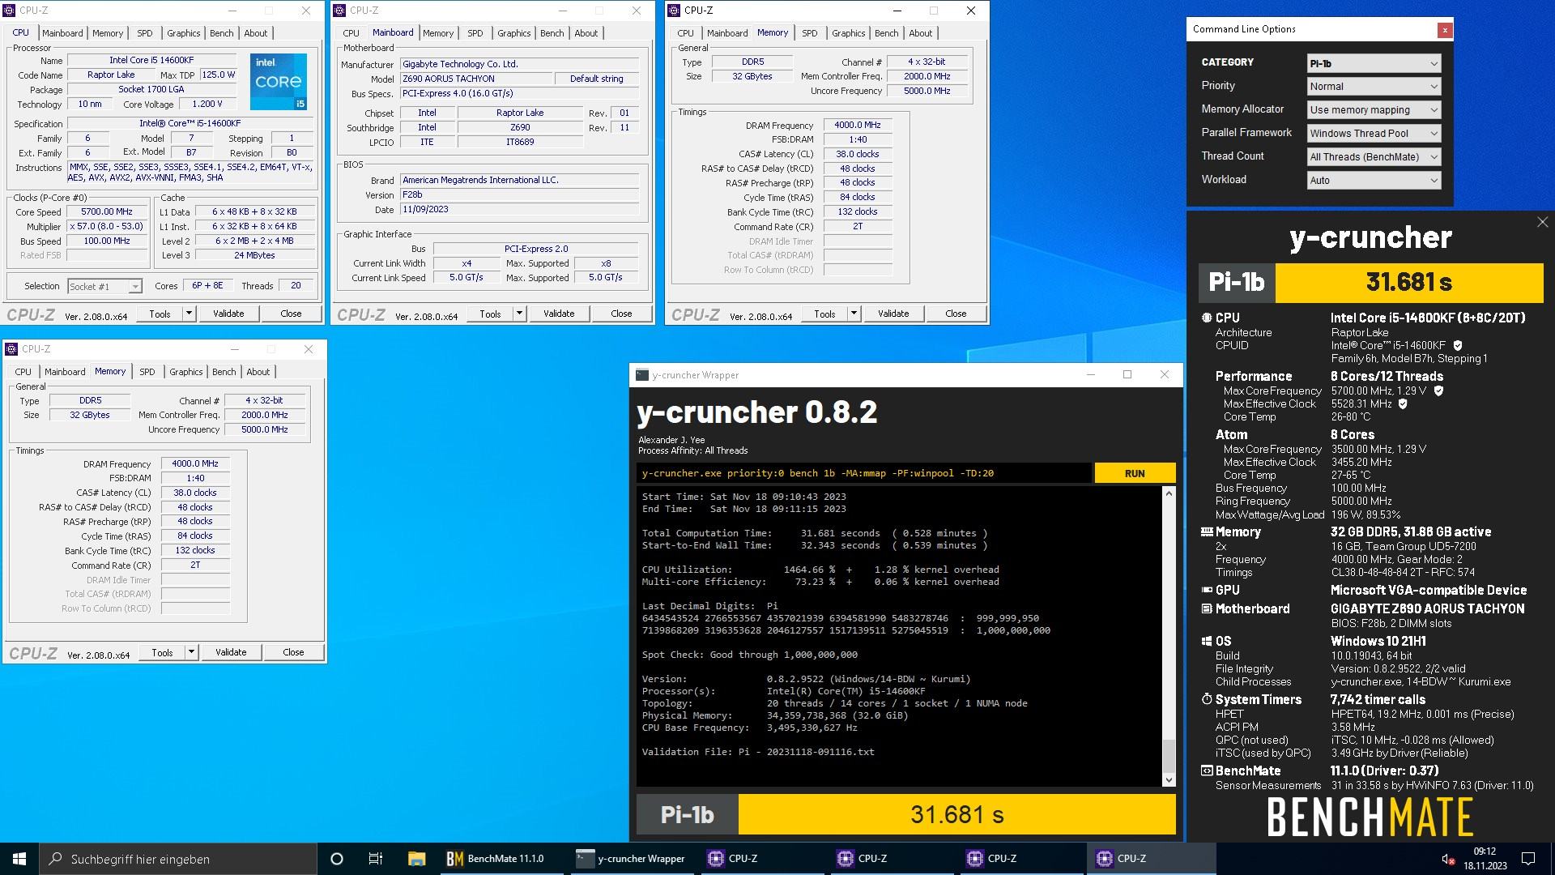Click CPU icon in BenchMate result panel
Image resolution: width=1555 pixels, height=875 pixels.
click(1206, 318)
